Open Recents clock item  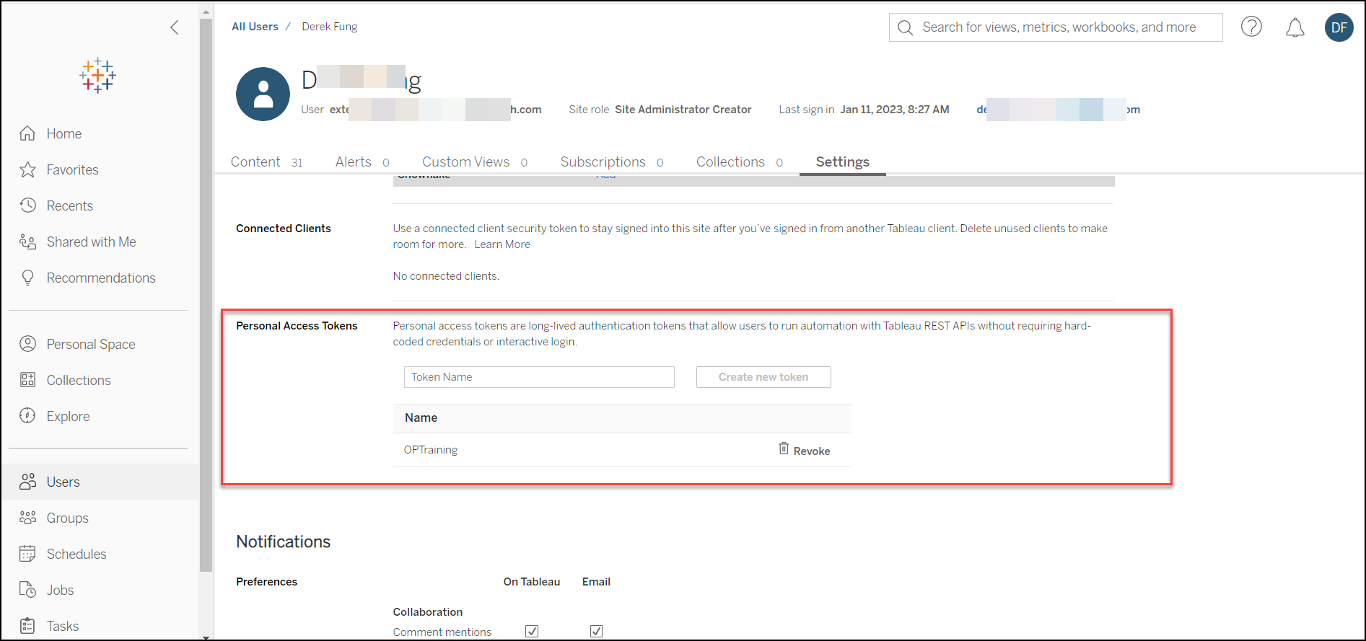[x=69, y=205]
